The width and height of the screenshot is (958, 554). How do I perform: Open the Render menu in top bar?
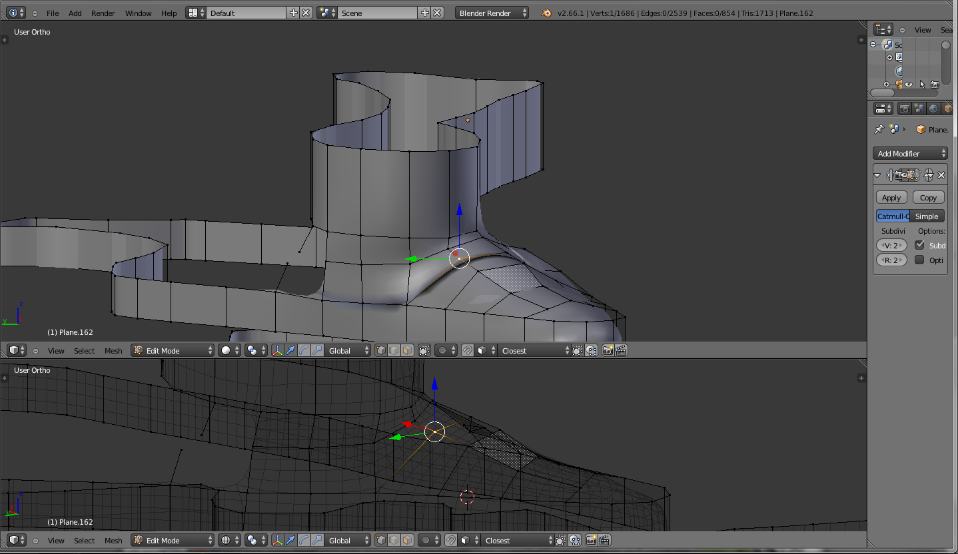point(103,13)
